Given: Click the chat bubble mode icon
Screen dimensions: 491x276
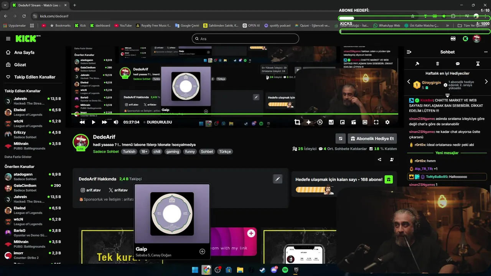Looking at the screenshot, I should (458, 64).
